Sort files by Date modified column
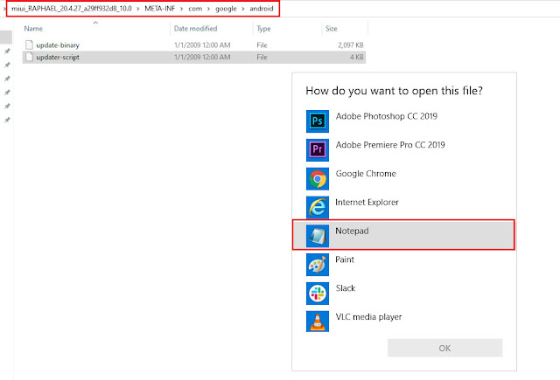560x380 pixels. tap(195, 29)
